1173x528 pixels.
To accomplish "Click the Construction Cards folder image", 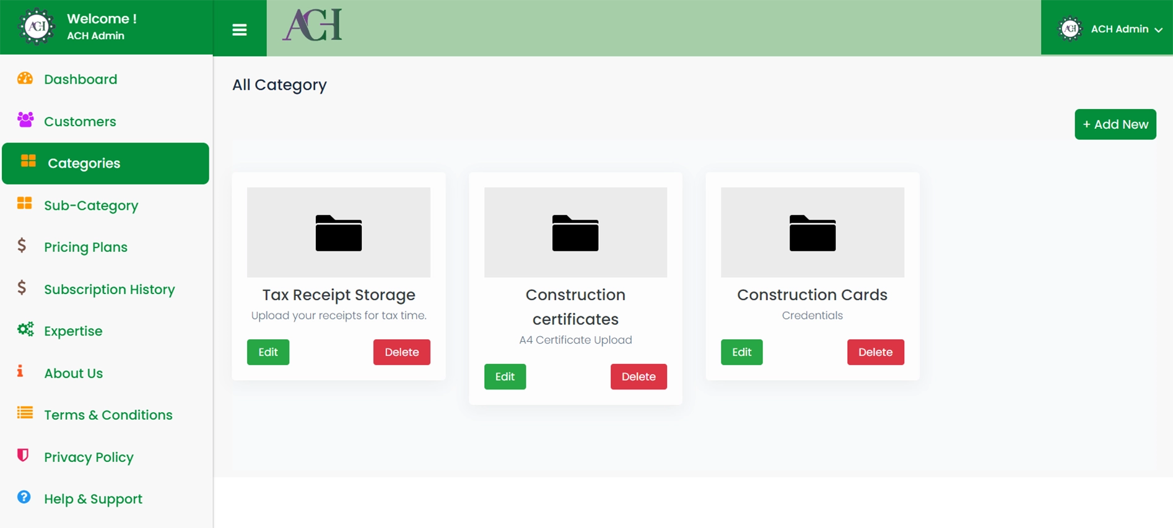I will 813,232.
